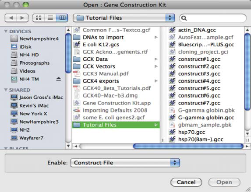251x192 pixels.
Task: Open the Enable Construct File dropdown
Action: (125, 163)
